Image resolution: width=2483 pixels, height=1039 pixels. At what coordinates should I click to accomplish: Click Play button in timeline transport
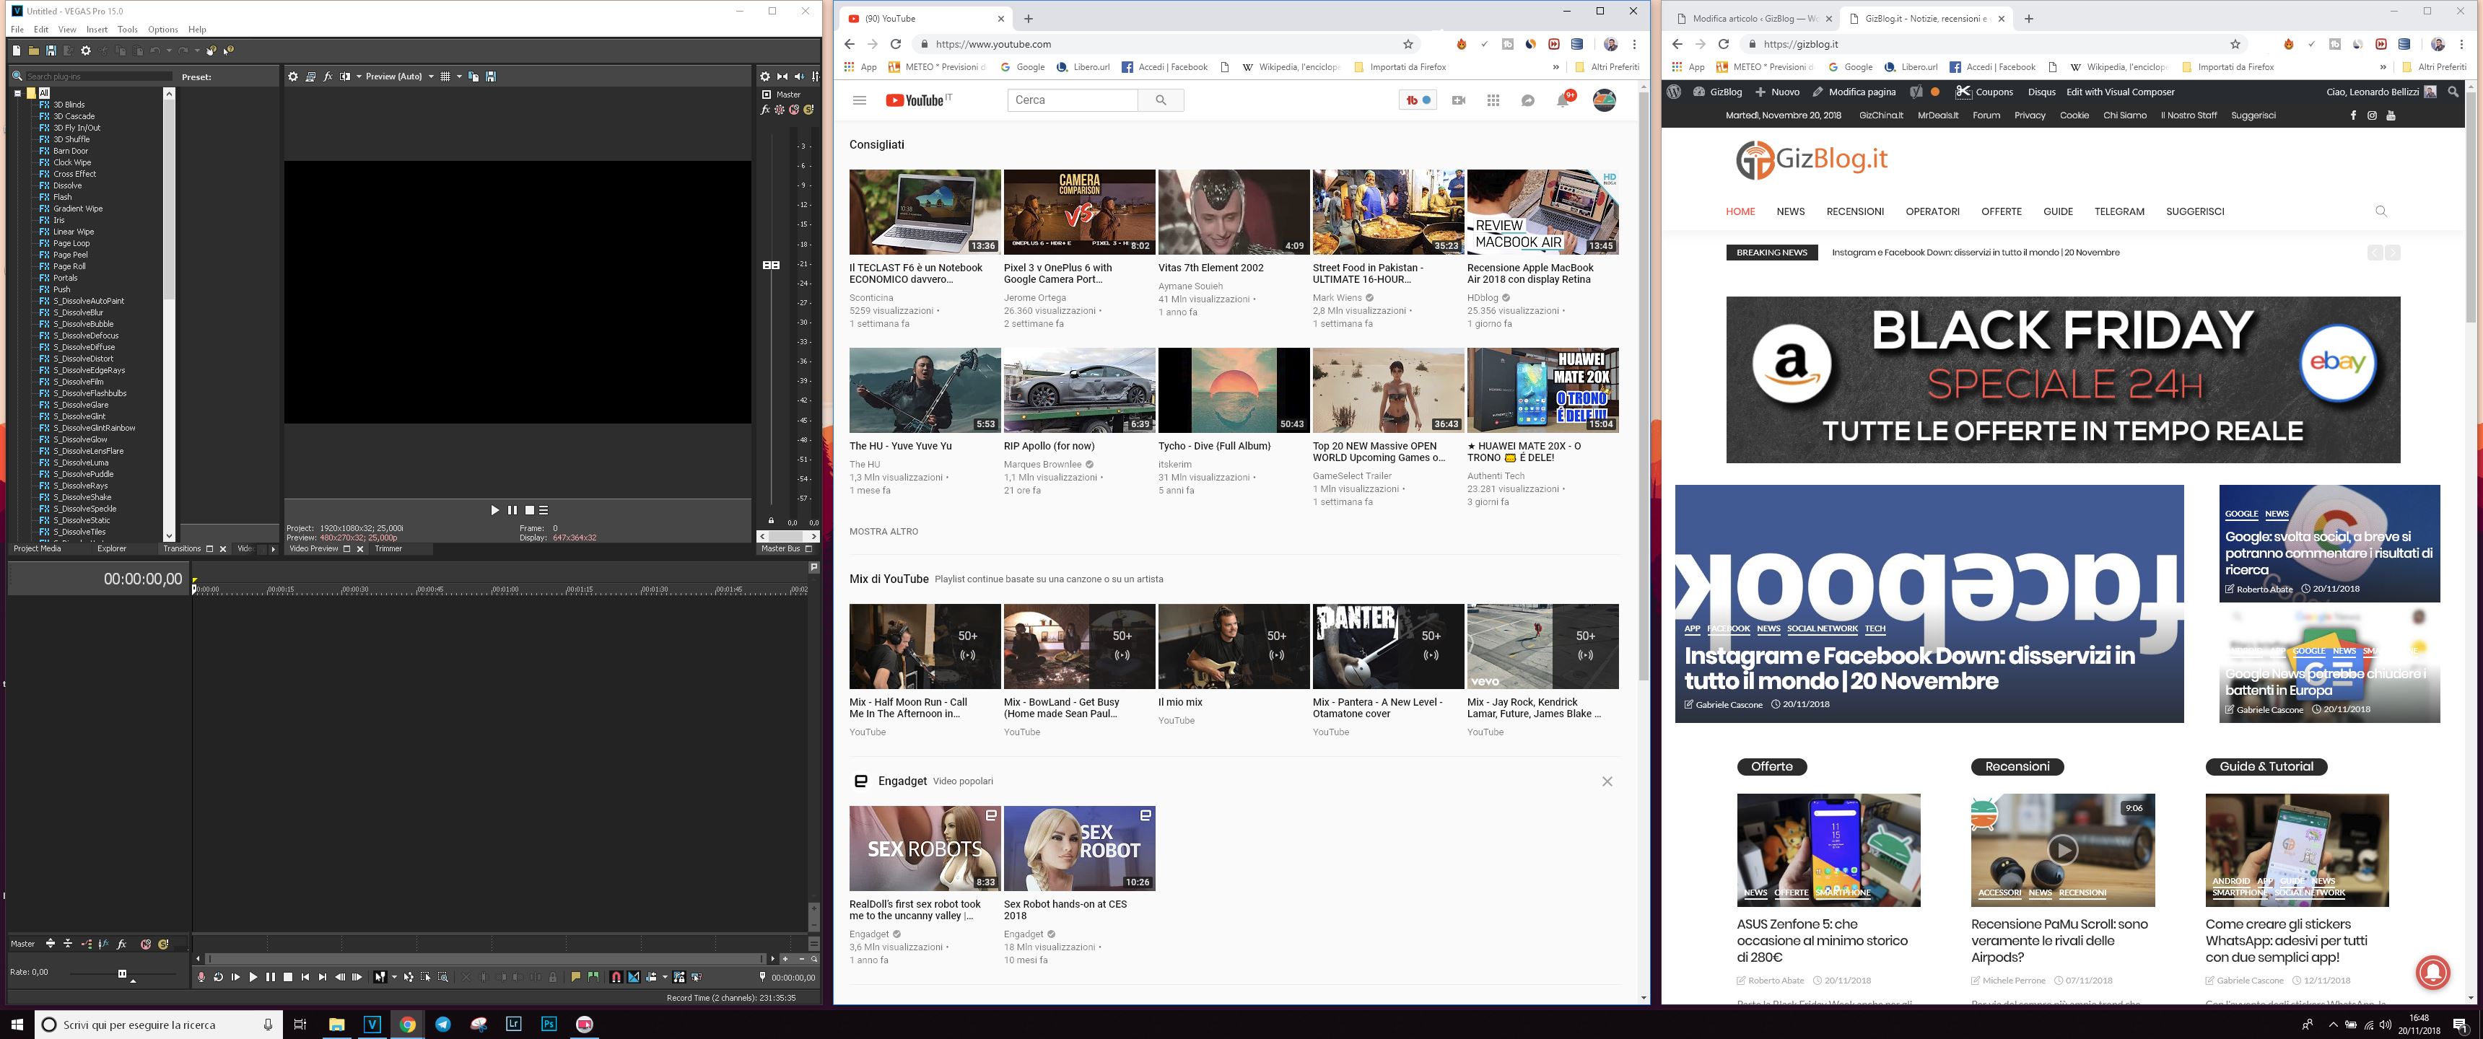[x=253, y=978]
